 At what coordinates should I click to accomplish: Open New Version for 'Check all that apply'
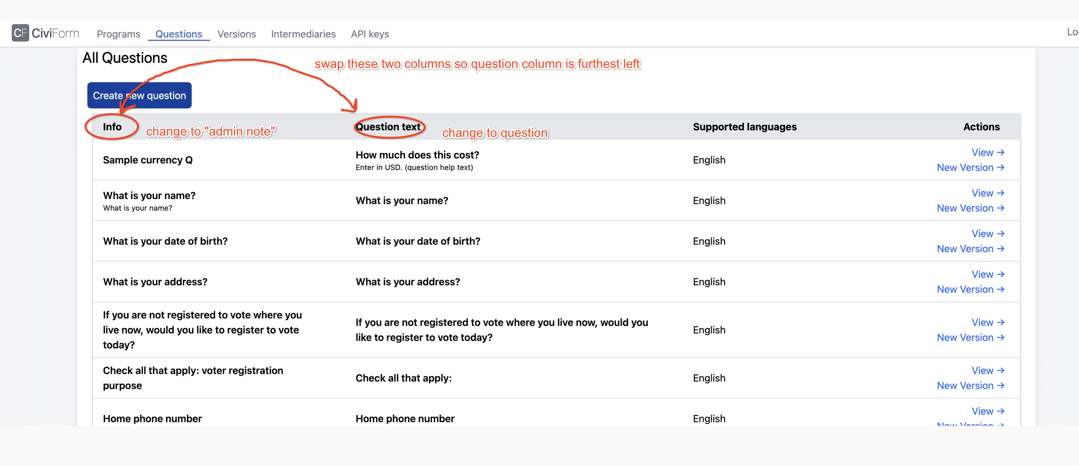click(970, 385)
